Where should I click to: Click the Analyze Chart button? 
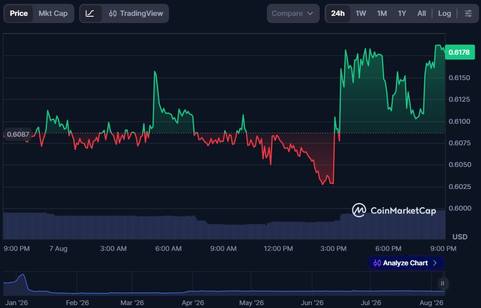point(406,263)
